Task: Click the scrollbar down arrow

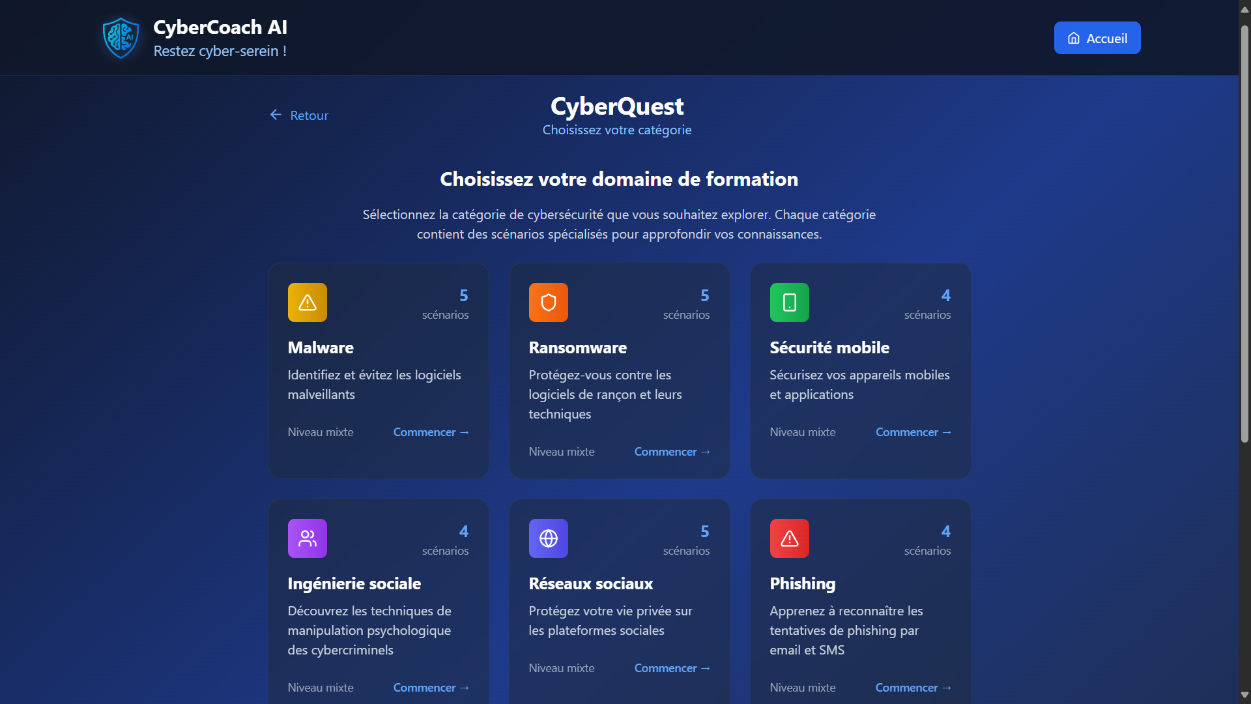Action: (1244, 695)
